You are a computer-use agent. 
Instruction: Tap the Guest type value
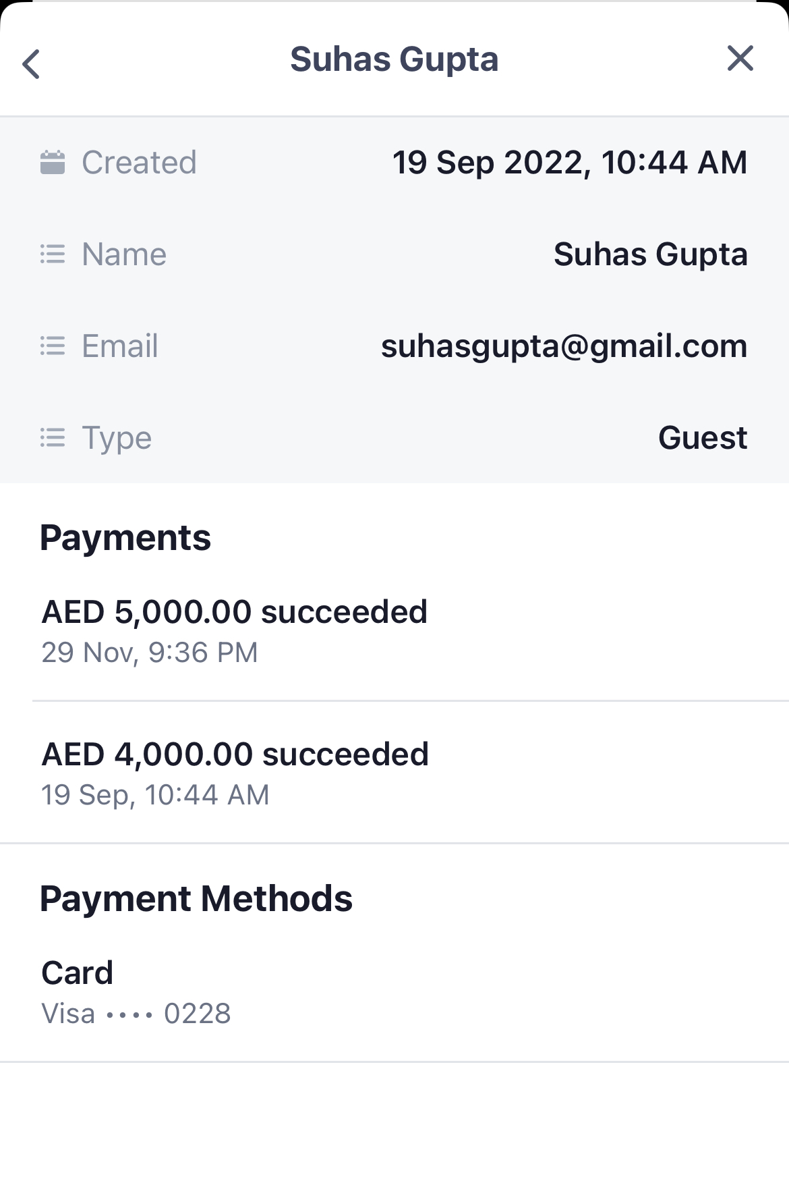point(702,438)
